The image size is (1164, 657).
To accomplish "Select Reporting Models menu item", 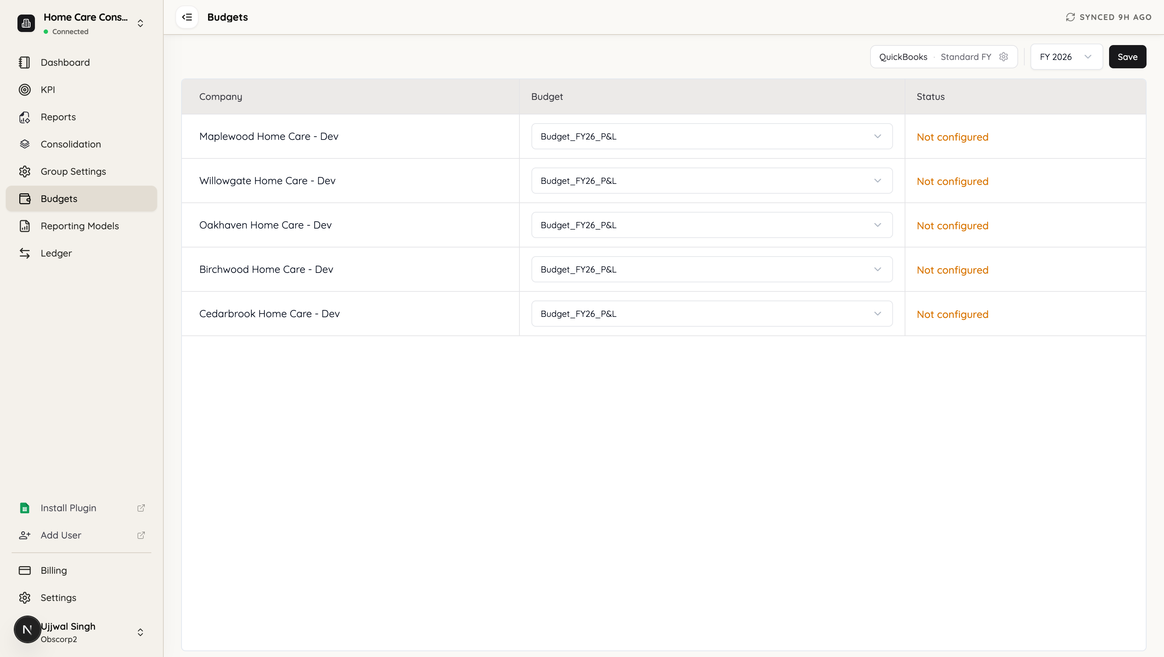I will coord(81,226).
